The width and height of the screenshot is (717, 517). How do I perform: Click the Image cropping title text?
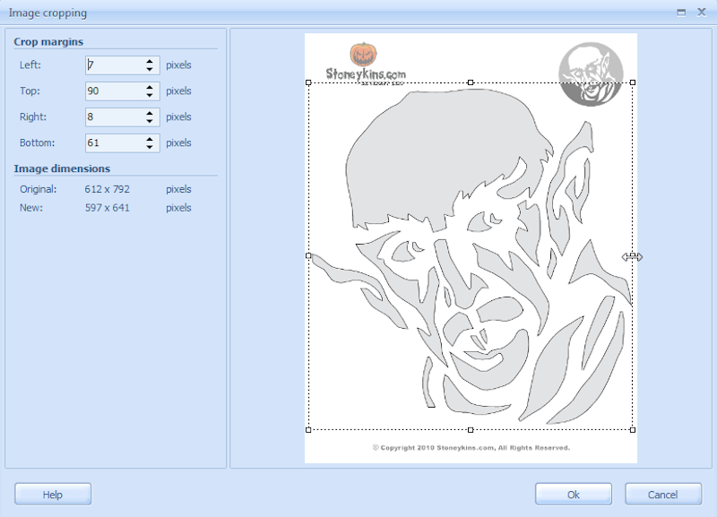pos(48,13)
